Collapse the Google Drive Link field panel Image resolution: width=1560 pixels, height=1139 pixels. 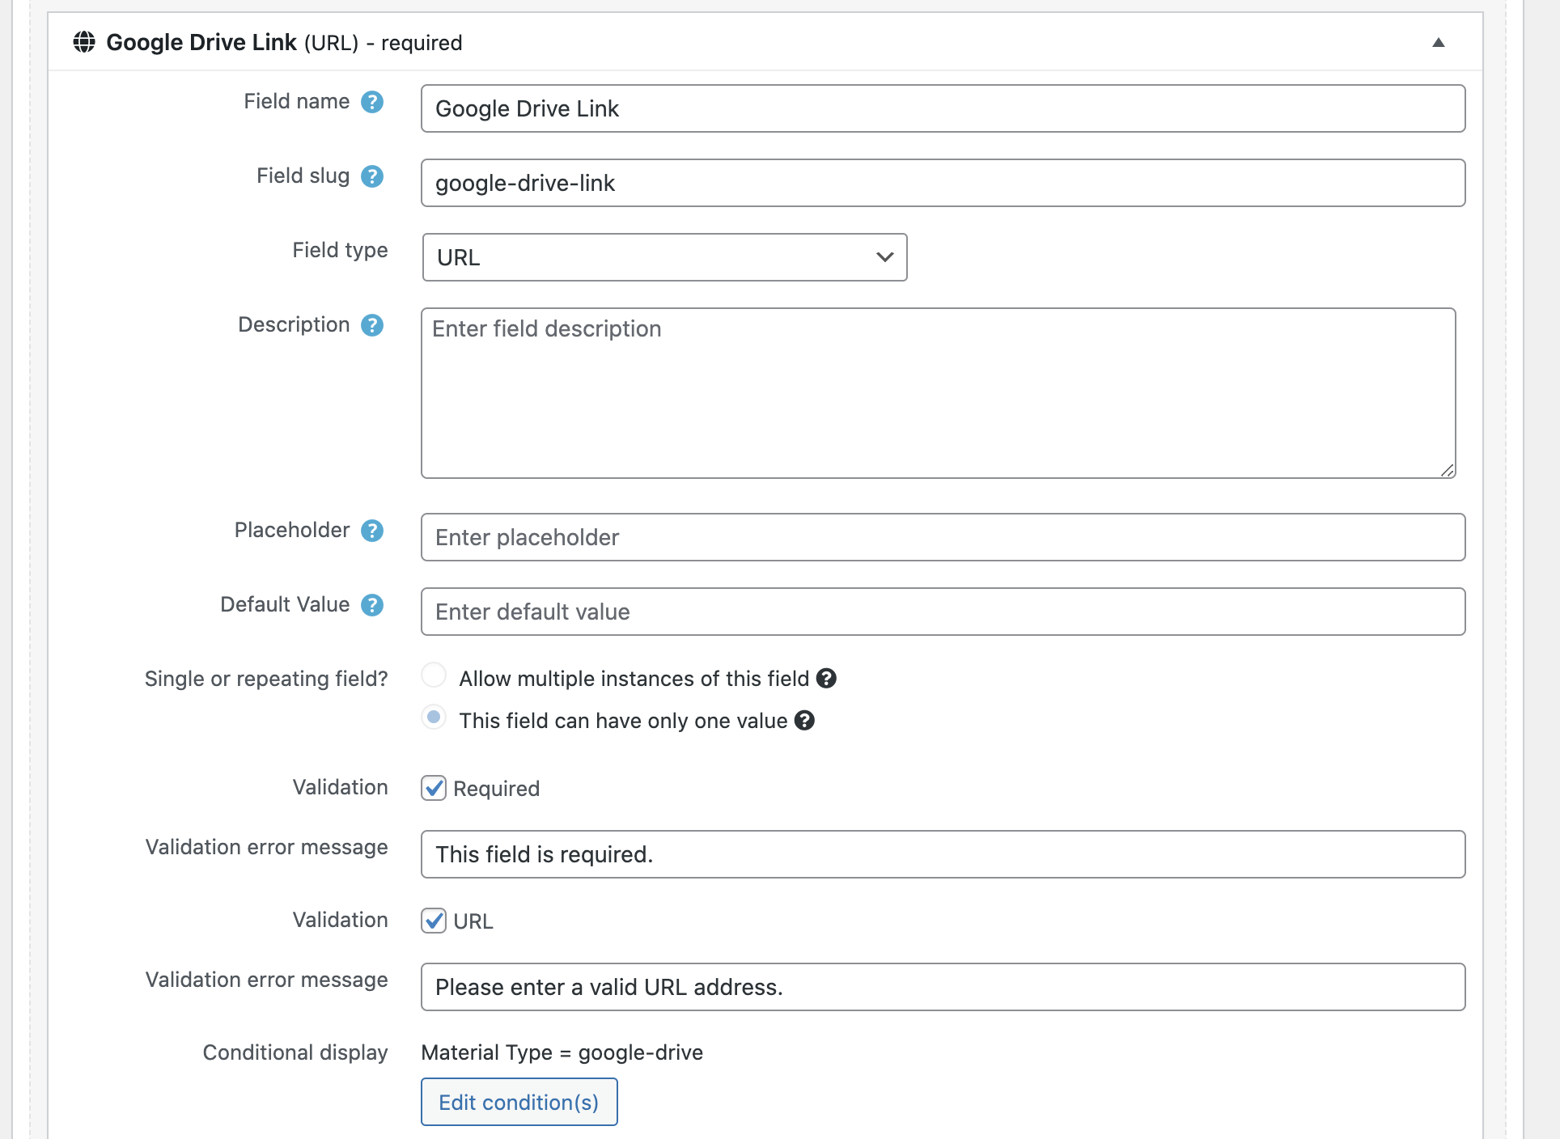[1439, 42]
